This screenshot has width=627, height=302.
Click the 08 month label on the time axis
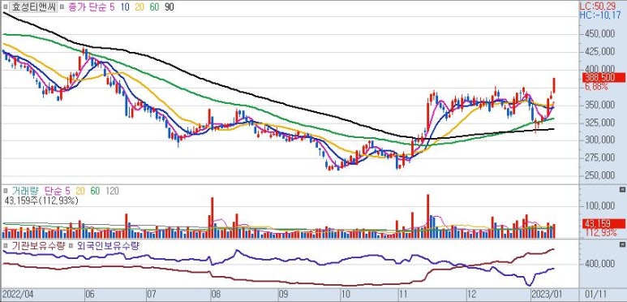(x=216, y=295)
